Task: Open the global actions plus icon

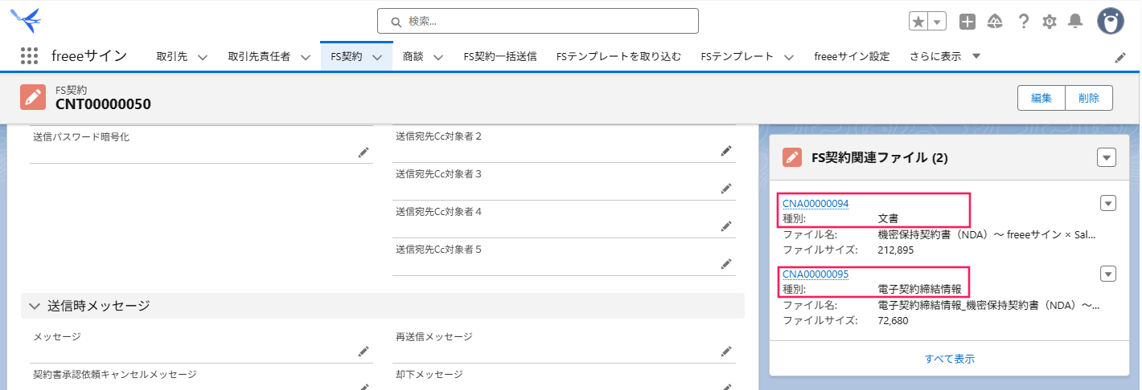Action: (968, 22)
